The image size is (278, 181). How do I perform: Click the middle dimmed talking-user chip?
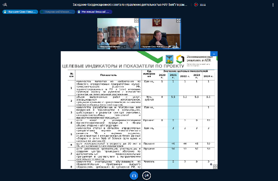[57, 12]
